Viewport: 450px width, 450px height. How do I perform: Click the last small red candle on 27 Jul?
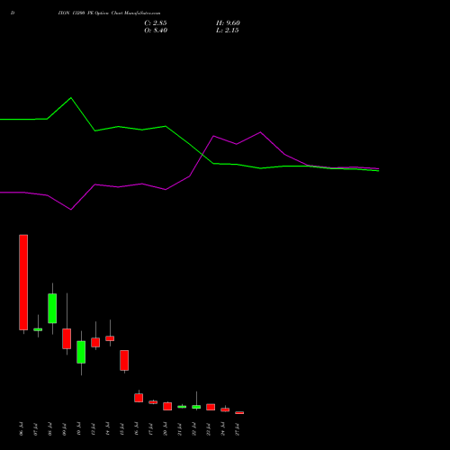point(239,413)
